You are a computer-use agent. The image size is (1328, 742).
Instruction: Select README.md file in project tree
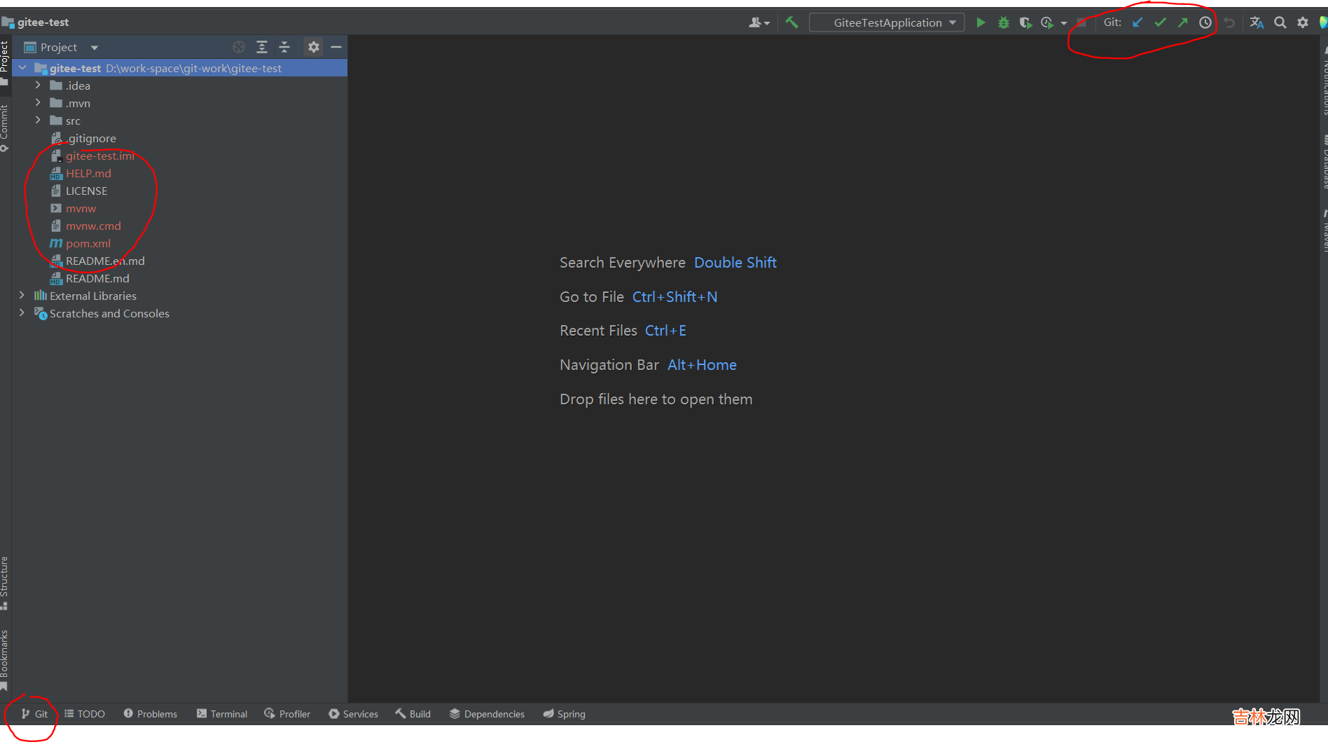[97, 278]
